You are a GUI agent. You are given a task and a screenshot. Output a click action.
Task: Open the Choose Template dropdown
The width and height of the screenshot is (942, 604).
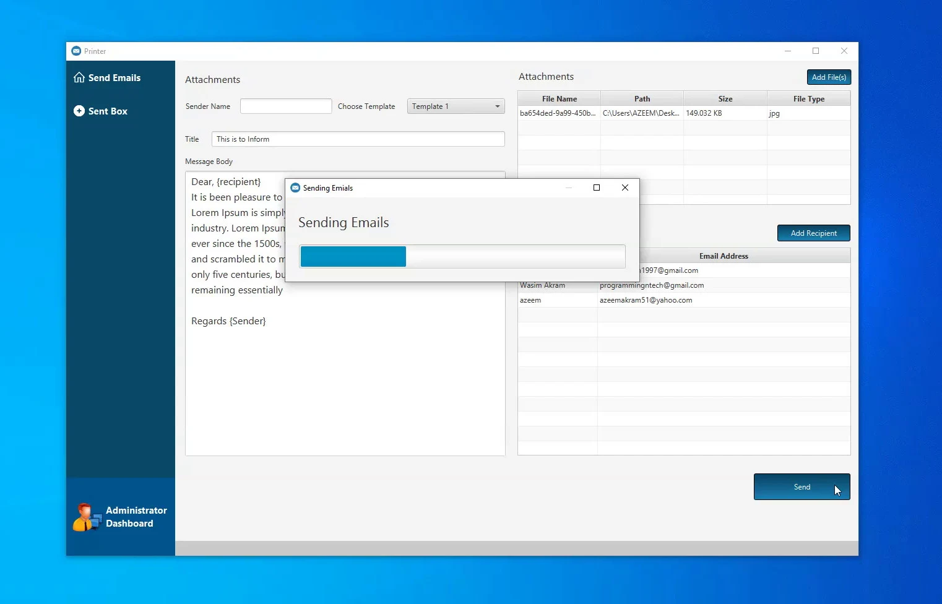click(456, 106)
